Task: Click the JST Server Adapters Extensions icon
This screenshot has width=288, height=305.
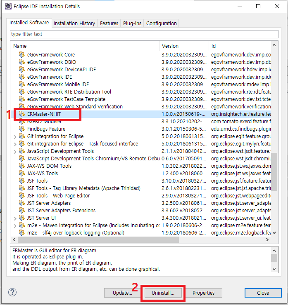Action: 22,210
